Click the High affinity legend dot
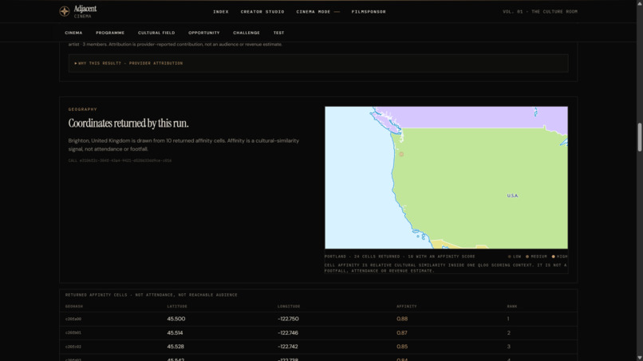 click(553, 257)
